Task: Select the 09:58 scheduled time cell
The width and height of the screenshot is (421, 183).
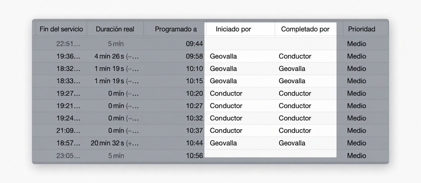Action: [x=194, y=56]
